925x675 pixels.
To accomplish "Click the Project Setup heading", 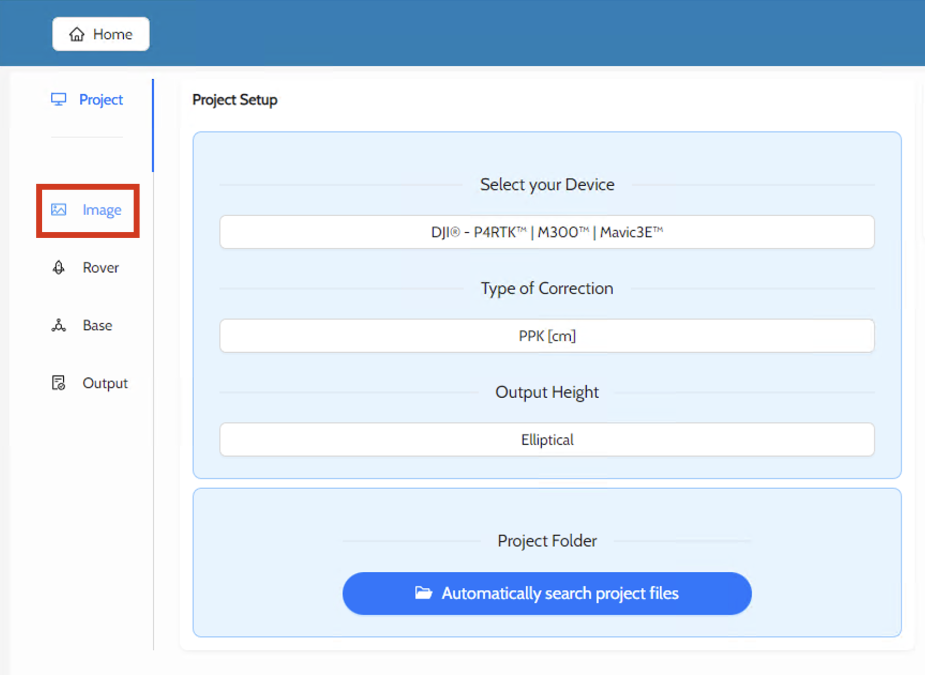I will click(x=235, y=100).
